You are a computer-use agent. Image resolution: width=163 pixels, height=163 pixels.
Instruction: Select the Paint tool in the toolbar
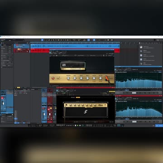(52, 40)
